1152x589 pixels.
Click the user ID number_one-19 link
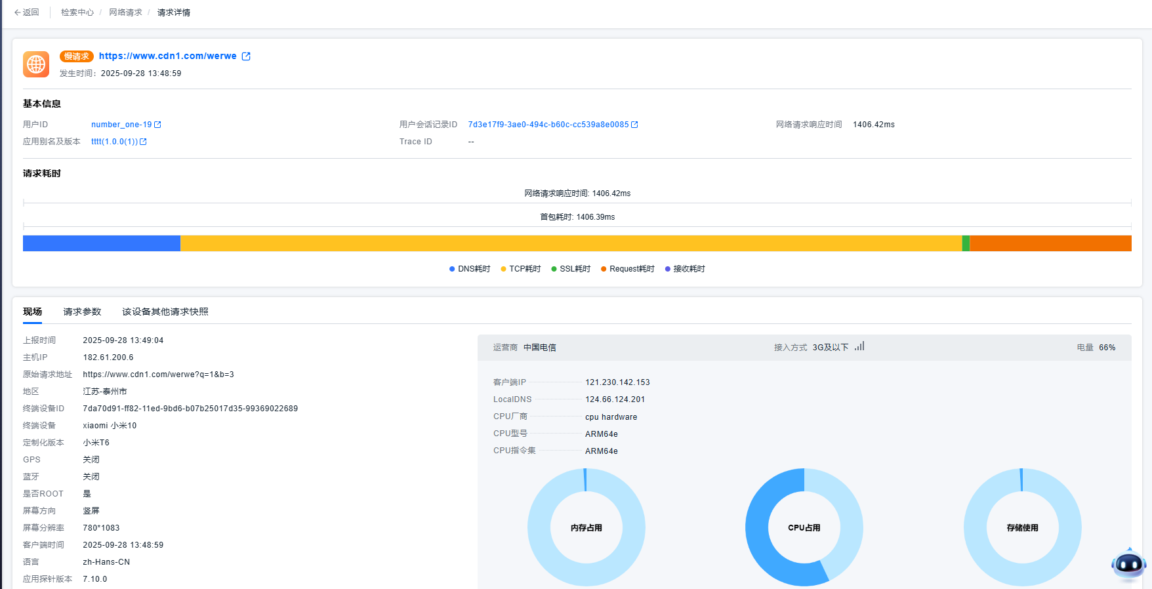click(x=121, y=125)
